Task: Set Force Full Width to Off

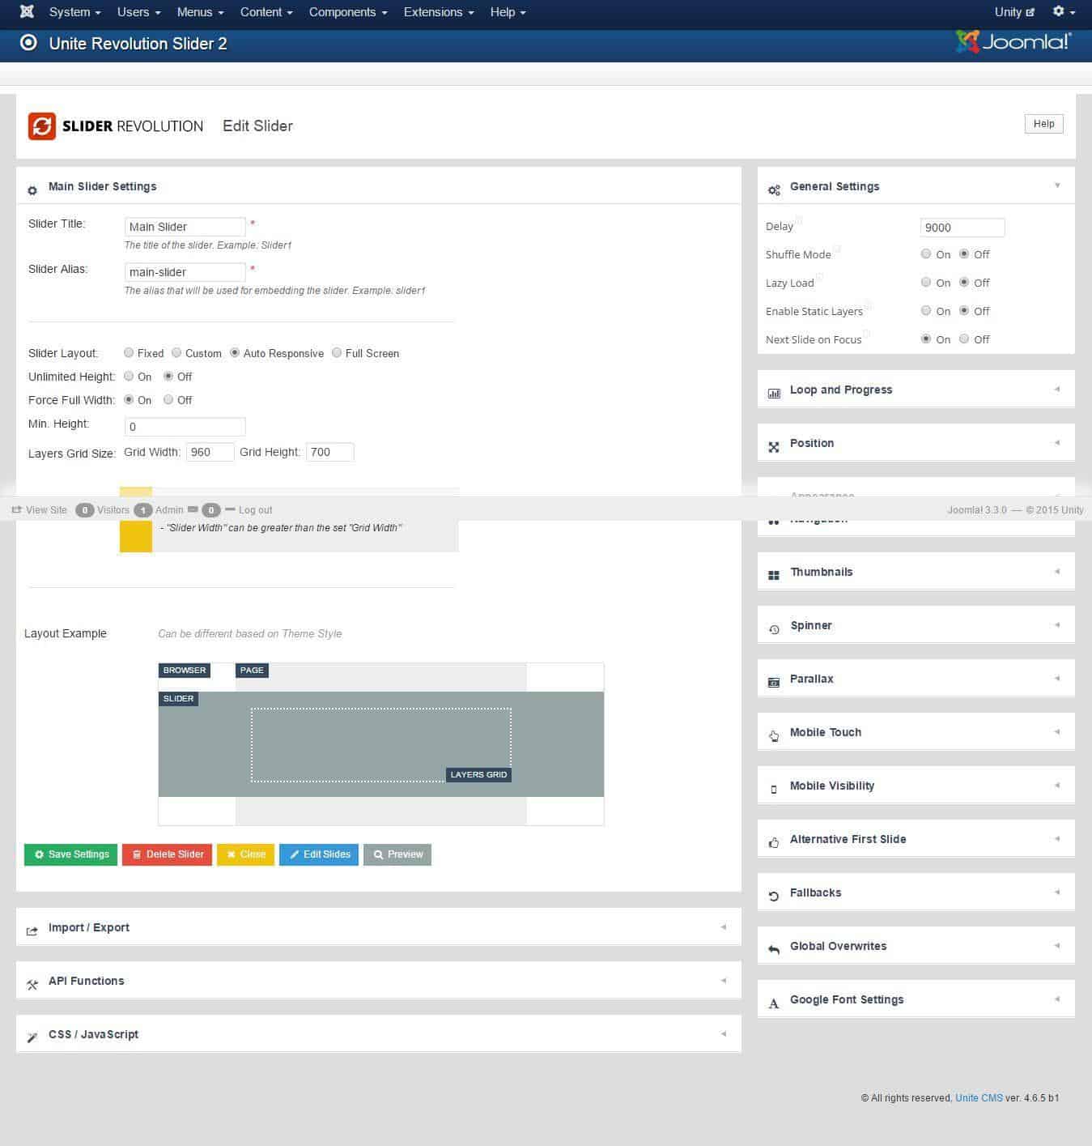Action: coord(168,400)
